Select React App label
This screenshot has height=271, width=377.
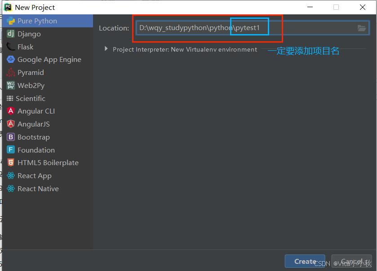tap(35, 176)
